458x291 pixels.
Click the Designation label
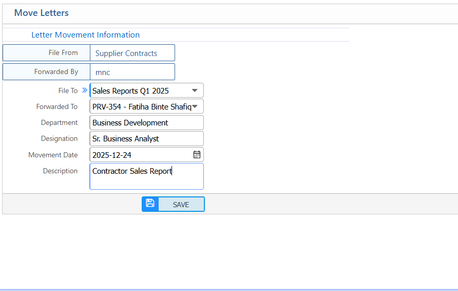(59, 139)
